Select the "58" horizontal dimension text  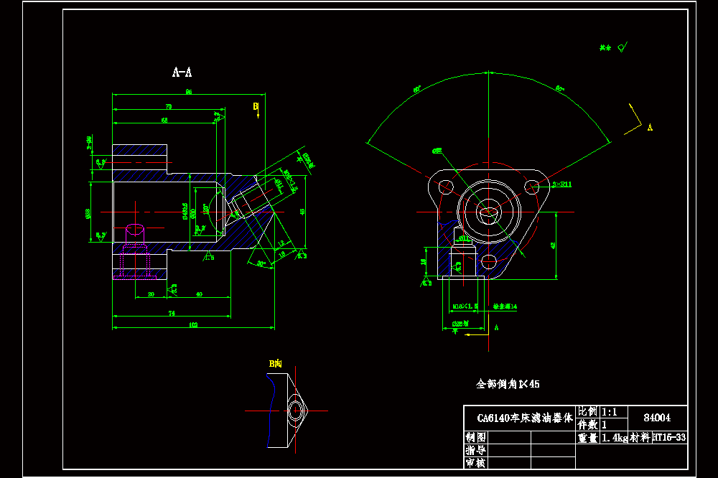(x=164, y=120)
